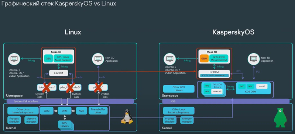Click KasperskyOS OpenGL application monitor icon
This screenshot has width=295, height=134.
[170, 59]
